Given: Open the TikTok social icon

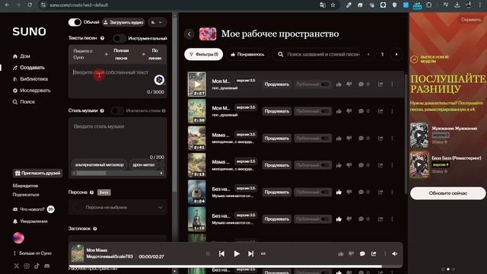Looking at the screenshot, I should pyautogui.click(x=37, y=266).
